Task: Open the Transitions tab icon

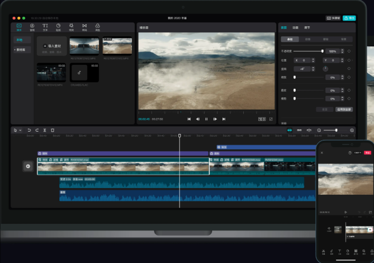Action: pyautogui.click(x=84, y=27)
